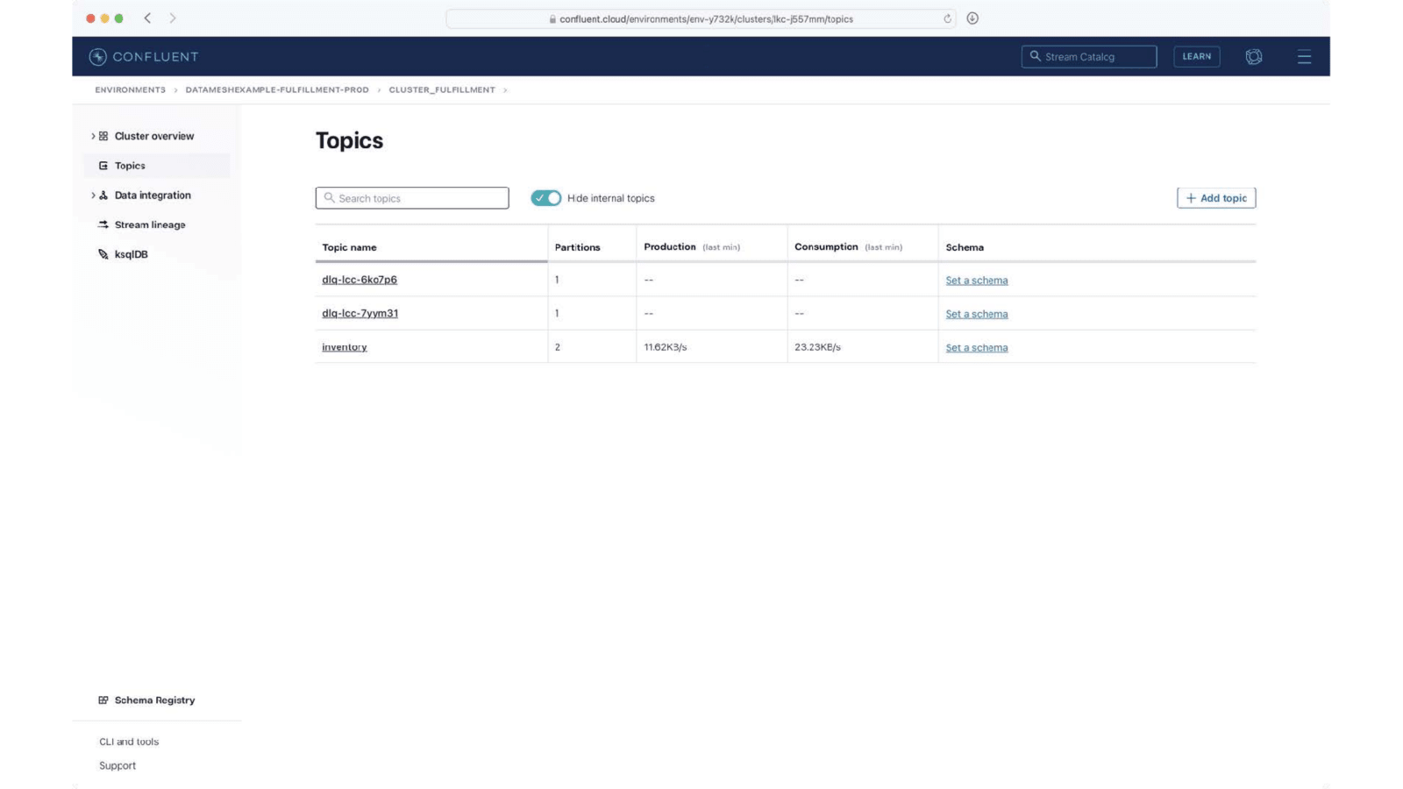
Task: Click the LEARN button
Action: tap(1197, 56)
